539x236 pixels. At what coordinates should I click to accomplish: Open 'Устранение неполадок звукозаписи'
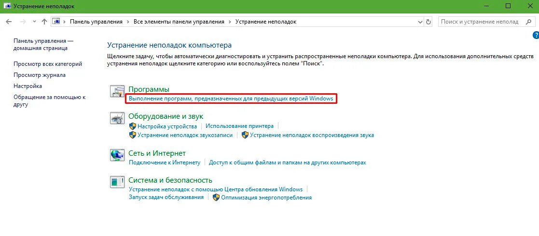pos(185,135)
